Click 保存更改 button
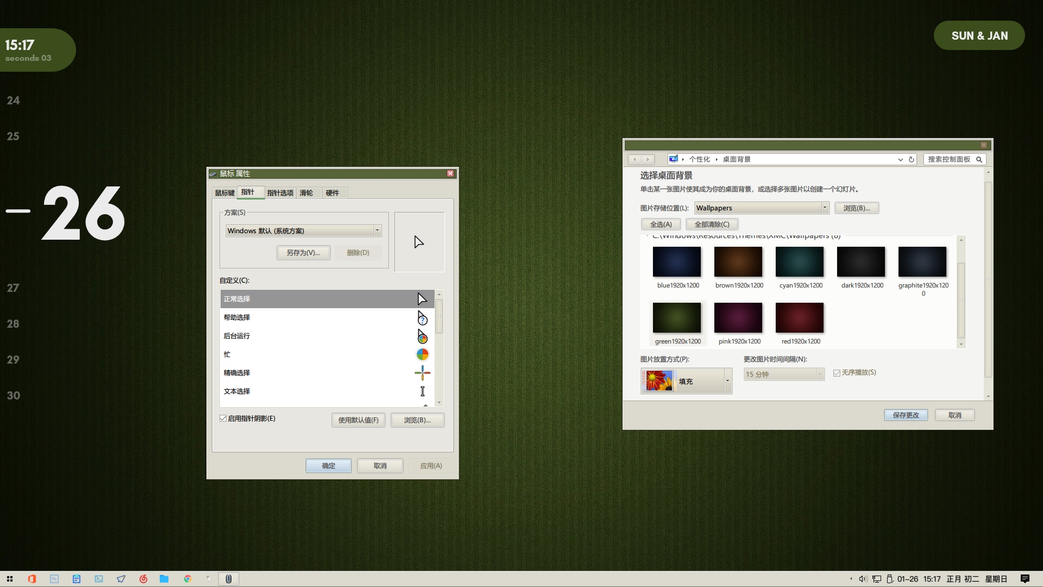 (906, 415)
